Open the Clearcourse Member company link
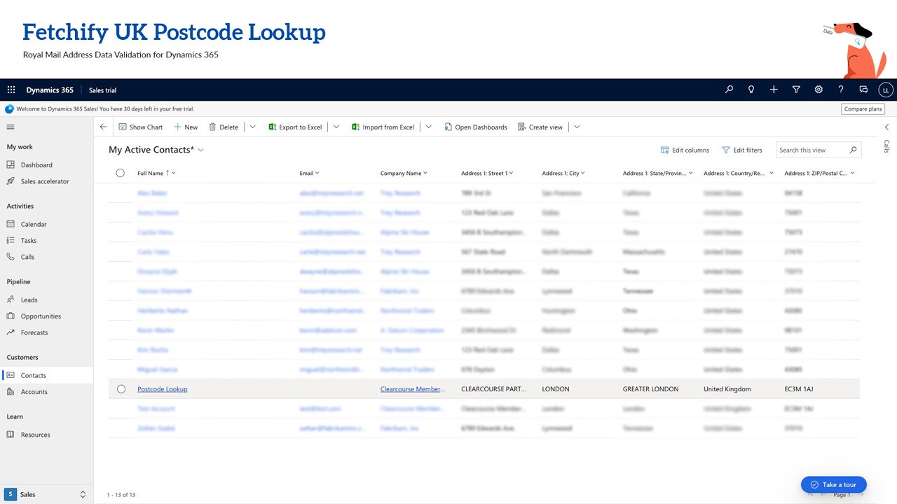This screenshot has height=504, width=897. [x=413, y=388]
